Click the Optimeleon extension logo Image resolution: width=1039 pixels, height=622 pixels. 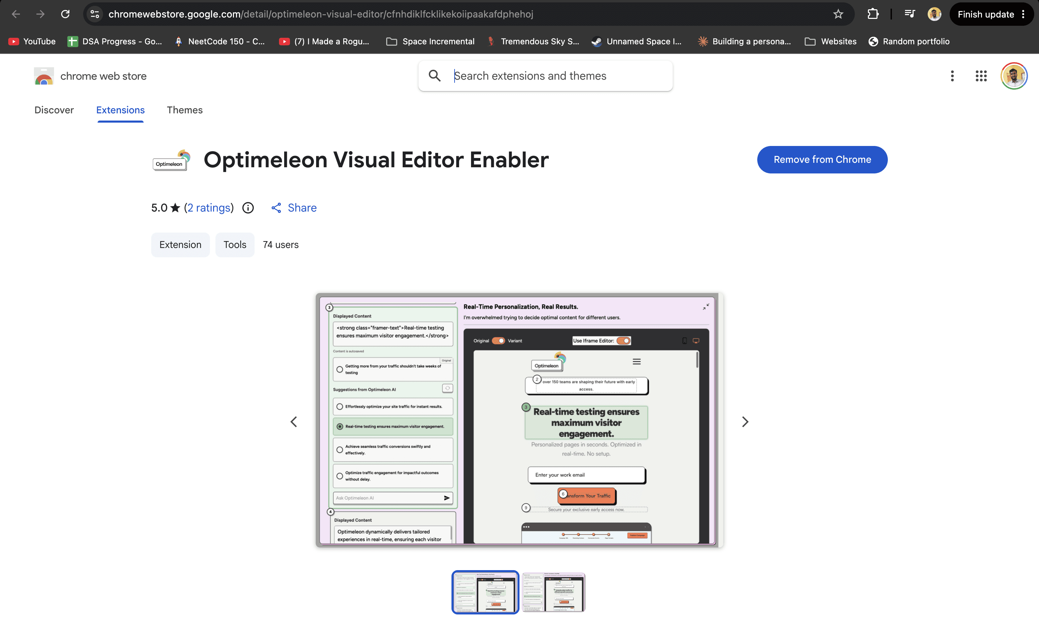coord(171,160)
